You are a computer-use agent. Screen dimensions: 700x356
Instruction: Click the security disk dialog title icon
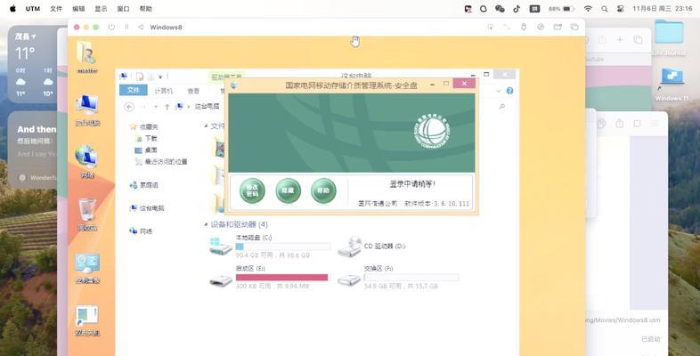click(234, 85)
